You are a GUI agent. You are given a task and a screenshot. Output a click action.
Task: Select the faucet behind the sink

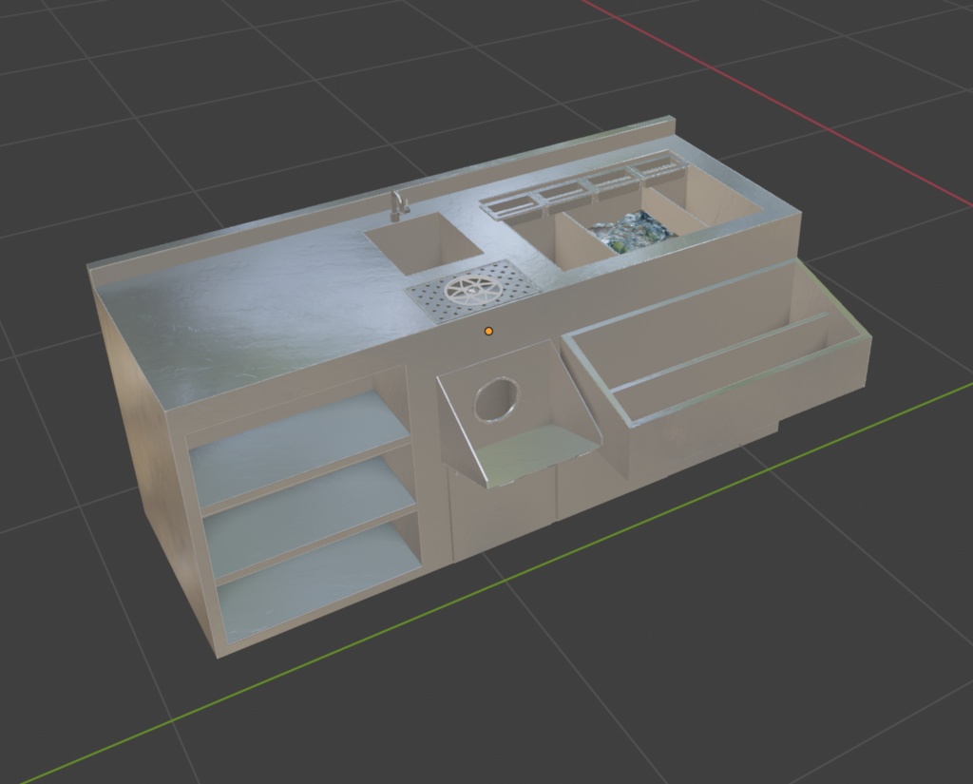click(x=398, y=205)
